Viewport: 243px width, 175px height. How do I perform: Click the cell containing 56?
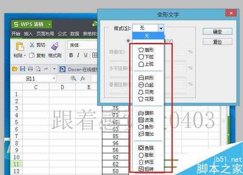(116, 150)
